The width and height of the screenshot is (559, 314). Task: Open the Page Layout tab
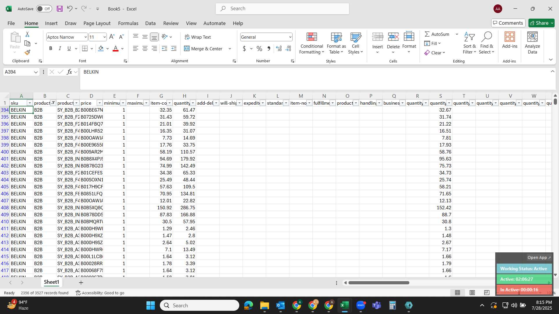[97, 23]
